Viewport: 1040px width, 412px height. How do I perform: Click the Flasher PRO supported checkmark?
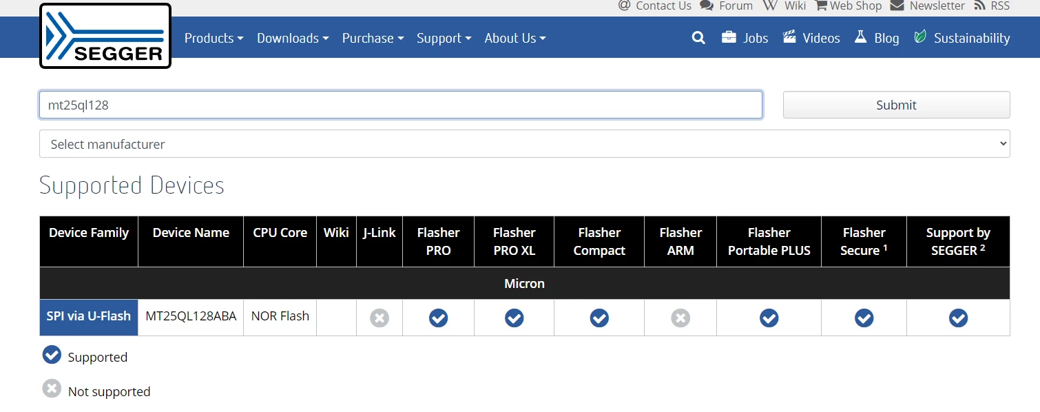pyautogui.click(x=439, y=318)
